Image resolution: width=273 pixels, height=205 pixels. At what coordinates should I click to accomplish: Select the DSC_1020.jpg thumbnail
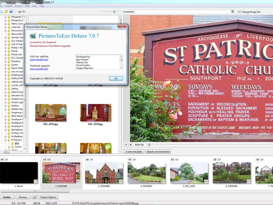[x=95, y=113]
